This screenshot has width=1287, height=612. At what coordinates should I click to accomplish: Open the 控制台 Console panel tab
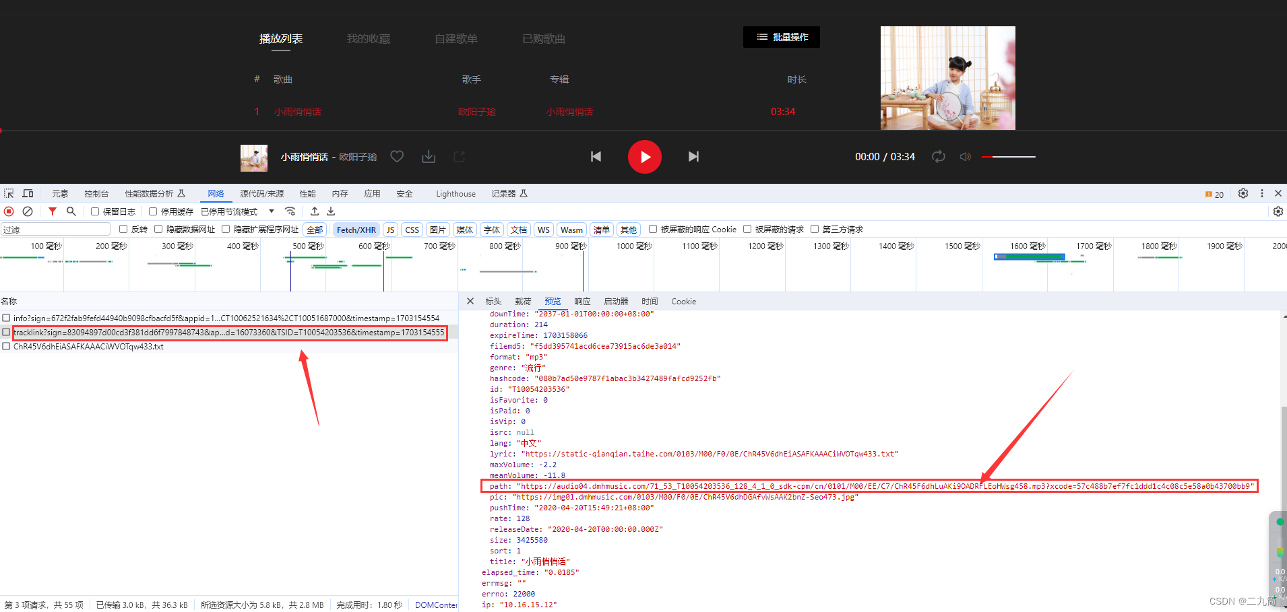(x=96, y=194)
